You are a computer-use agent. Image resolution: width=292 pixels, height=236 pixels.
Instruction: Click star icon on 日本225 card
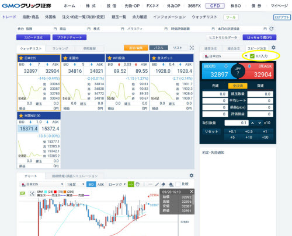tap(21, 58)
